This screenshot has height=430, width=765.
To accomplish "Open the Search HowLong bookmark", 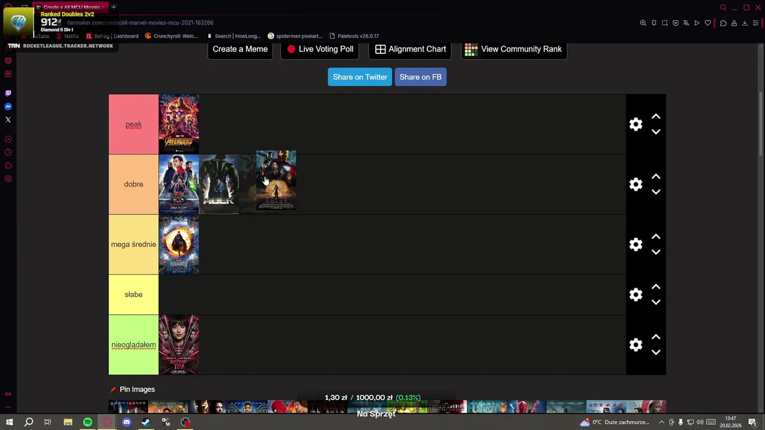I will (234, 36).
